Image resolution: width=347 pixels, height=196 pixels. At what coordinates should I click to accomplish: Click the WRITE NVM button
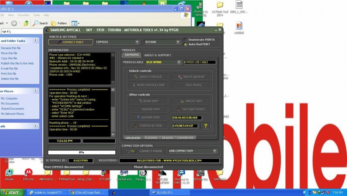(x=191, y=101)
